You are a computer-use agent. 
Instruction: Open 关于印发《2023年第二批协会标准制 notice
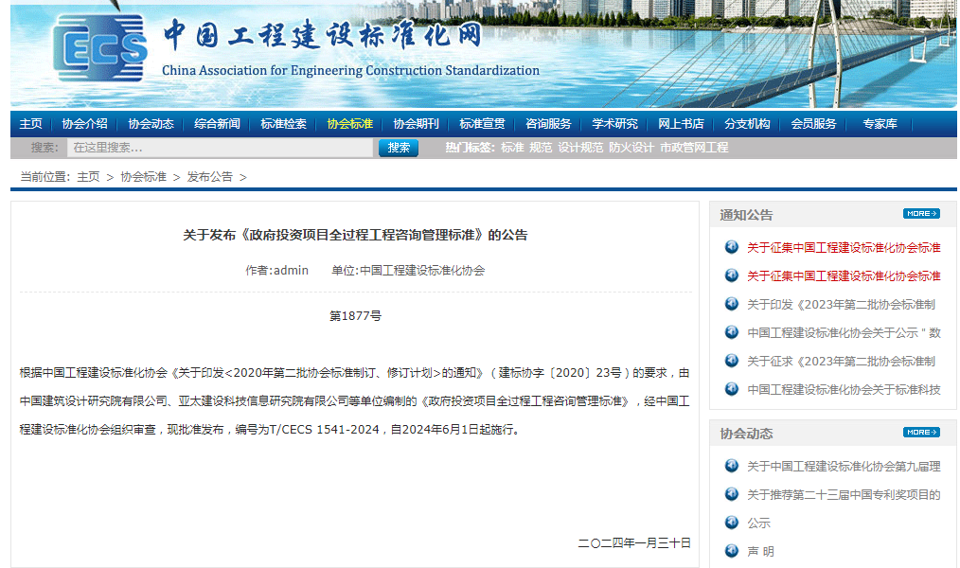pos(842,304)
